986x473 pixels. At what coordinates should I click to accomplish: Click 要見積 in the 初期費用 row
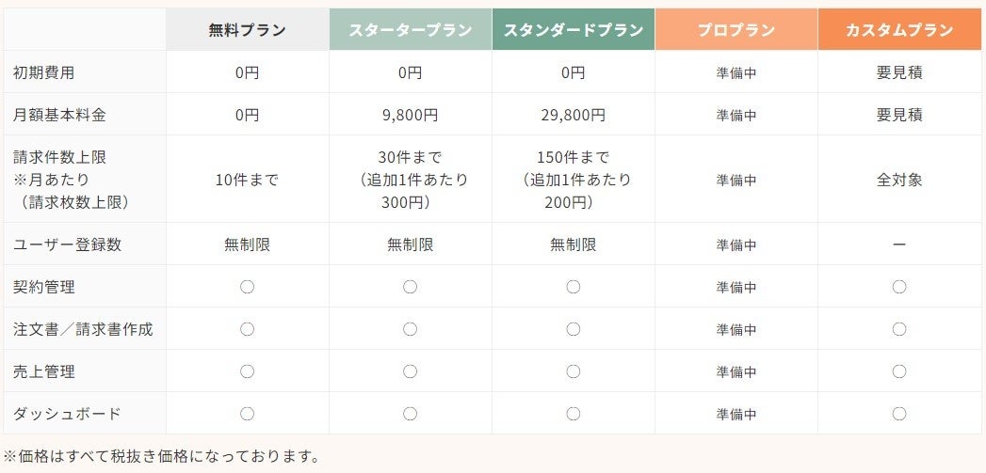pos(898,72)
